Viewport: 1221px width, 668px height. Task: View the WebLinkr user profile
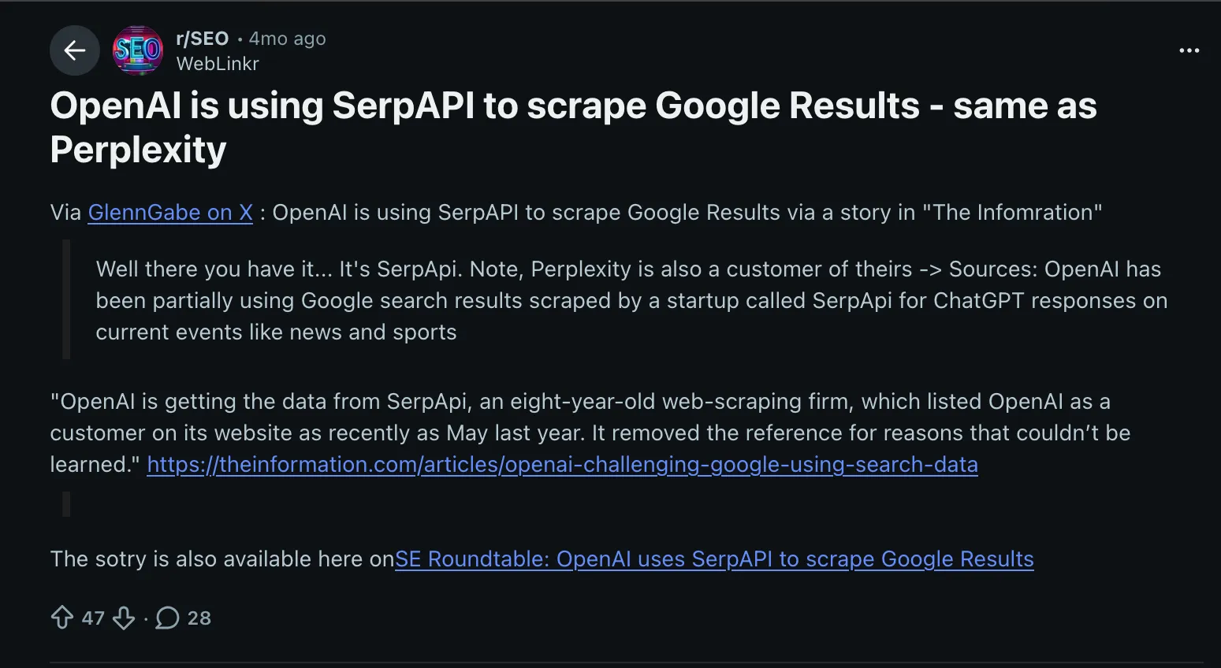click(x=218, y=64)
